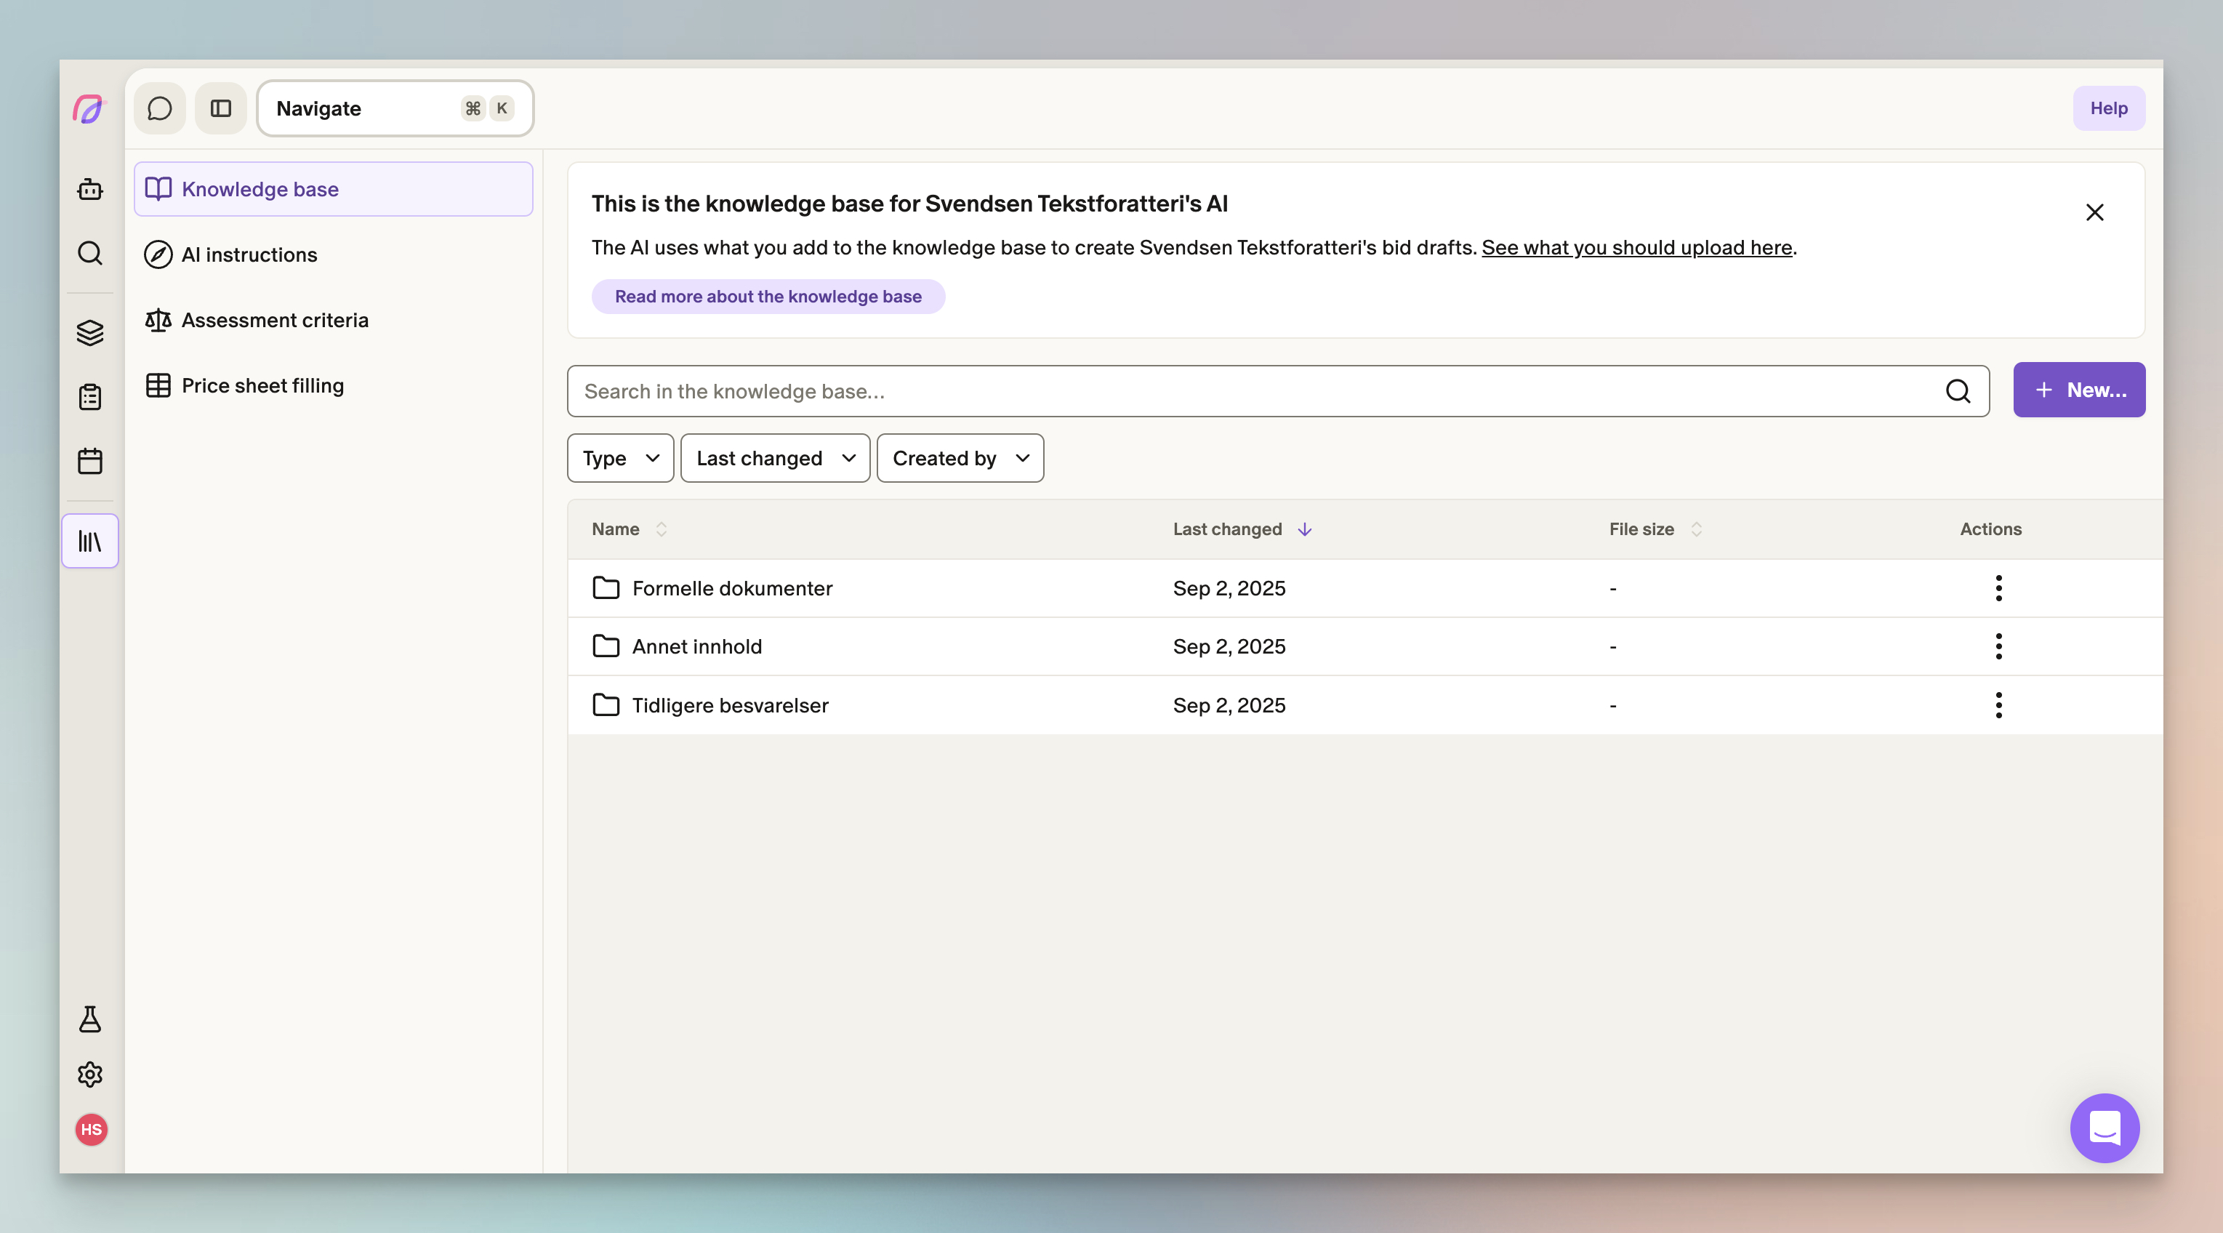2223x1233 pixels.
Task: Open the settings gear icon
Action: pos(89,1075)
